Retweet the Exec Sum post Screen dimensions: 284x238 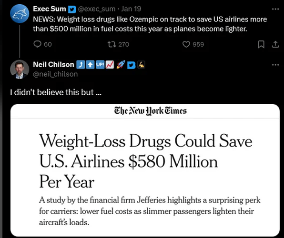118,44
